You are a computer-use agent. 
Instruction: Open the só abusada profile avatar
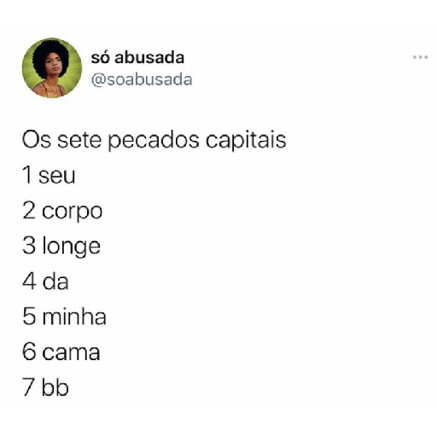pyautogui.click(x=52, y=67)
